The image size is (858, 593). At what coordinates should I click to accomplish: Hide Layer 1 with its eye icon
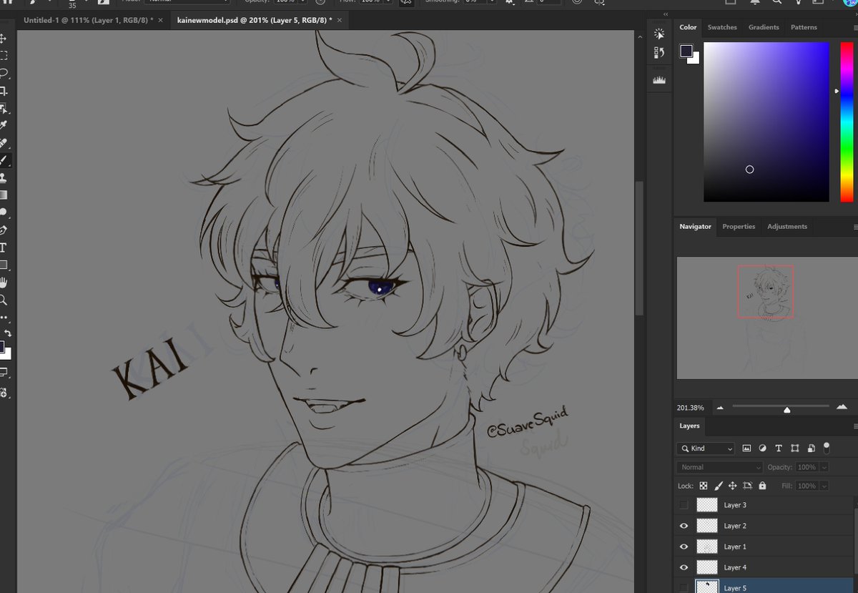click(684, 547)
